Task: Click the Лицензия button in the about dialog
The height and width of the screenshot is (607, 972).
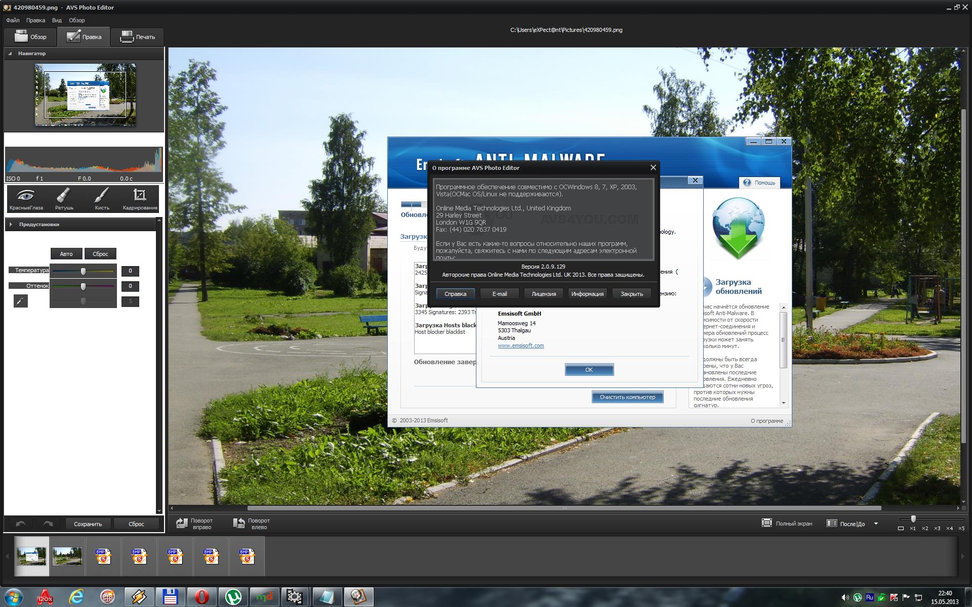Action: 544,293
